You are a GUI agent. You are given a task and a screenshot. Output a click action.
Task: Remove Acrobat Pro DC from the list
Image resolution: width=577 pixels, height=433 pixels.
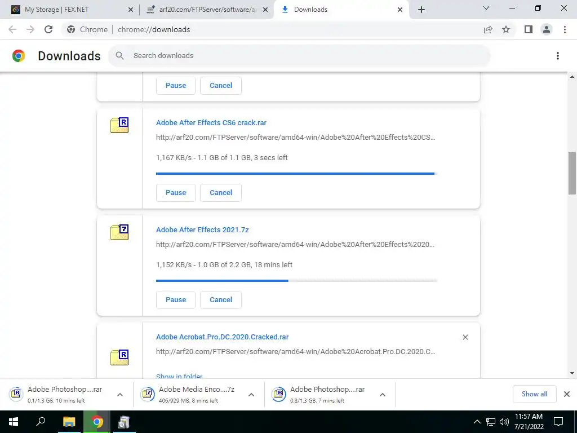pyautogui.click(x=465, y=337)
